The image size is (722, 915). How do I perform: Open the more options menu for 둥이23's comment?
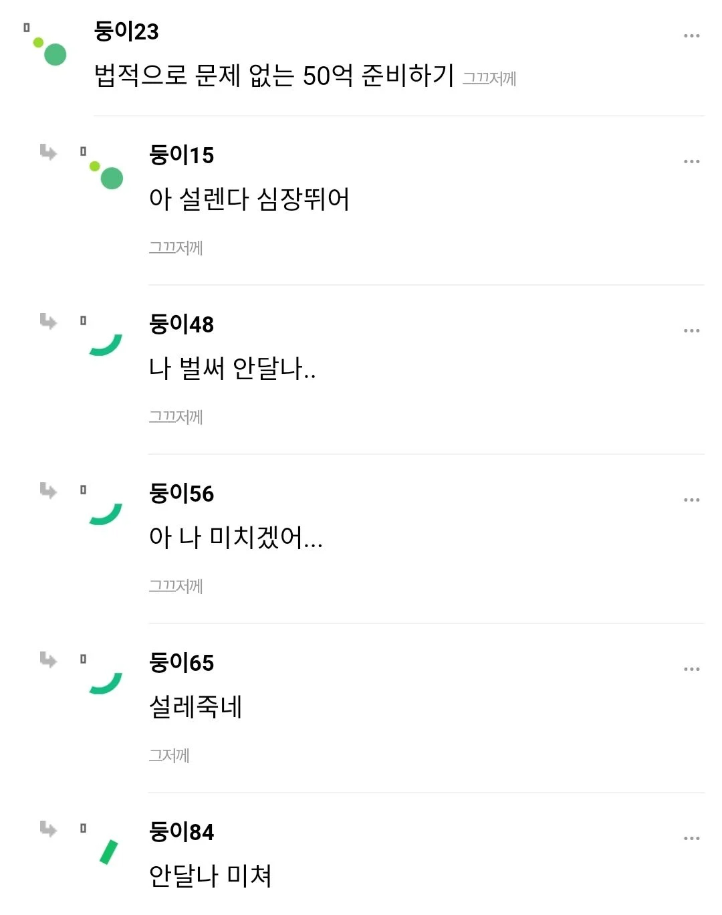coord(691,36)
